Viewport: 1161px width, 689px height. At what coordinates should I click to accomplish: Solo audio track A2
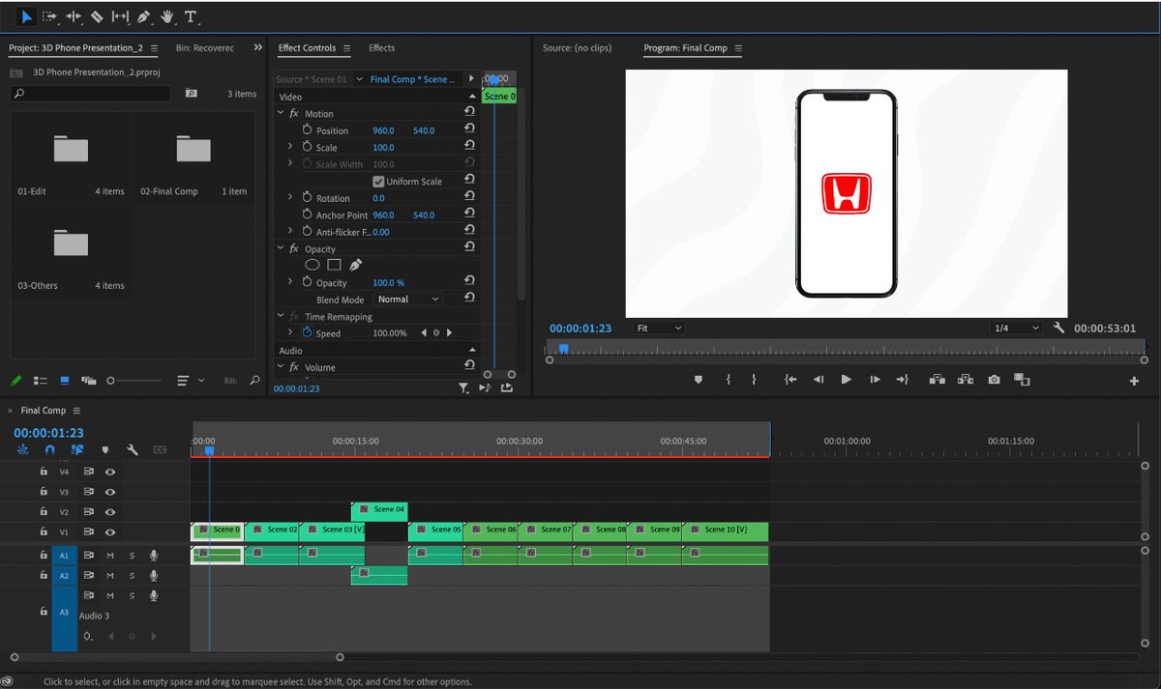click(132, 576)
